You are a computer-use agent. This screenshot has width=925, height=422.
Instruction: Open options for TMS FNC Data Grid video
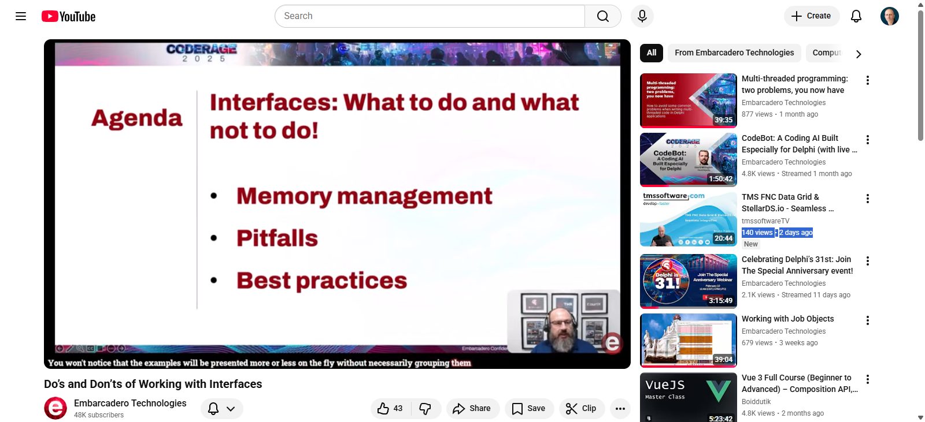pyautogui.click(x=867, y=199)
